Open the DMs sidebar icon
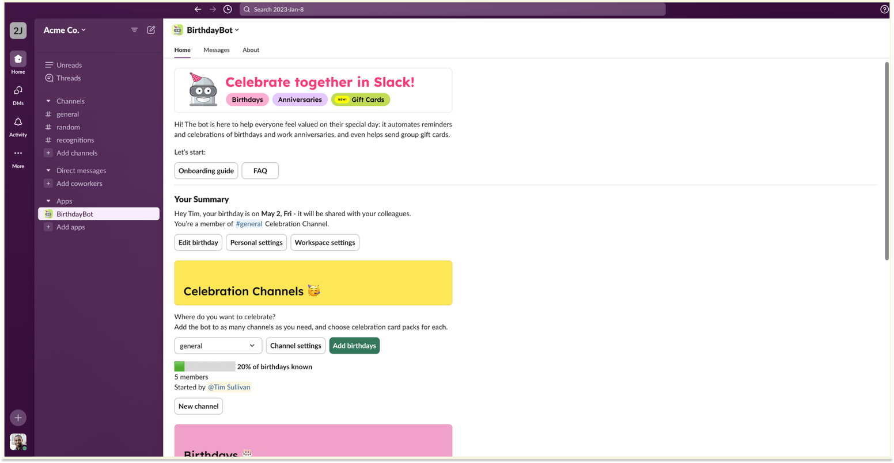Image resolution: width=894 pixels, height=463 pixels. (x=18, y=90)
